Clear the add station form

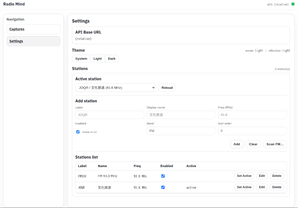(253, 144)
